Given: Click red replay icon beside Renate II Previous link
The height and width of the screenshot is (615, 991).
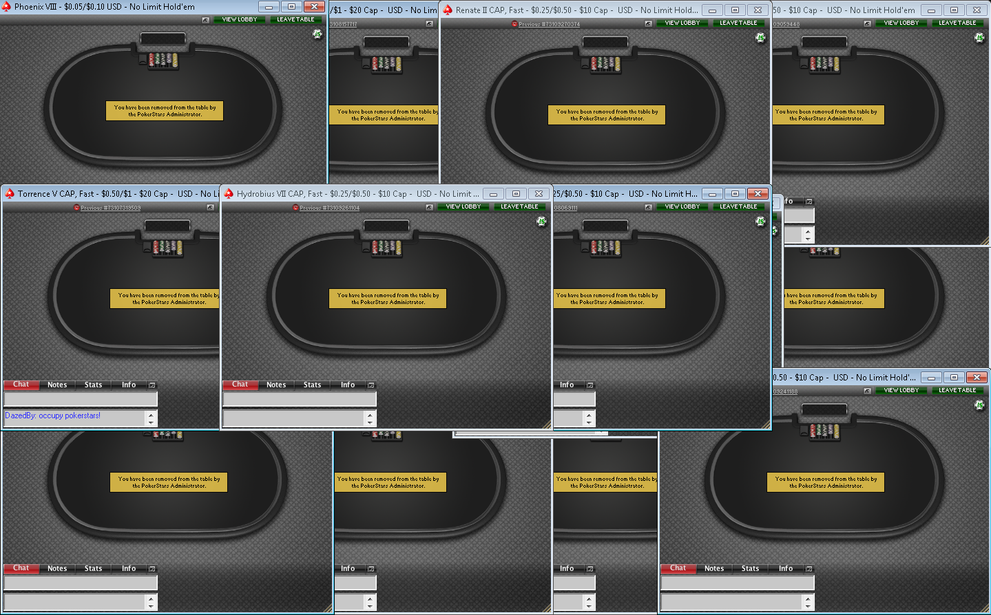Looking at the screenshot, I should click(x=514, y=24).
